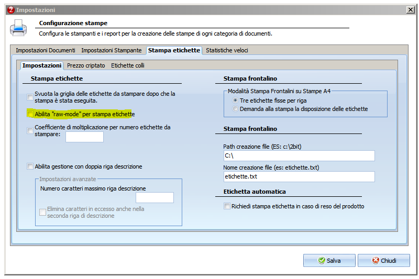419x279 pixels.
Task: Click the app icon in the title bar
Action: tap(9, 10)
